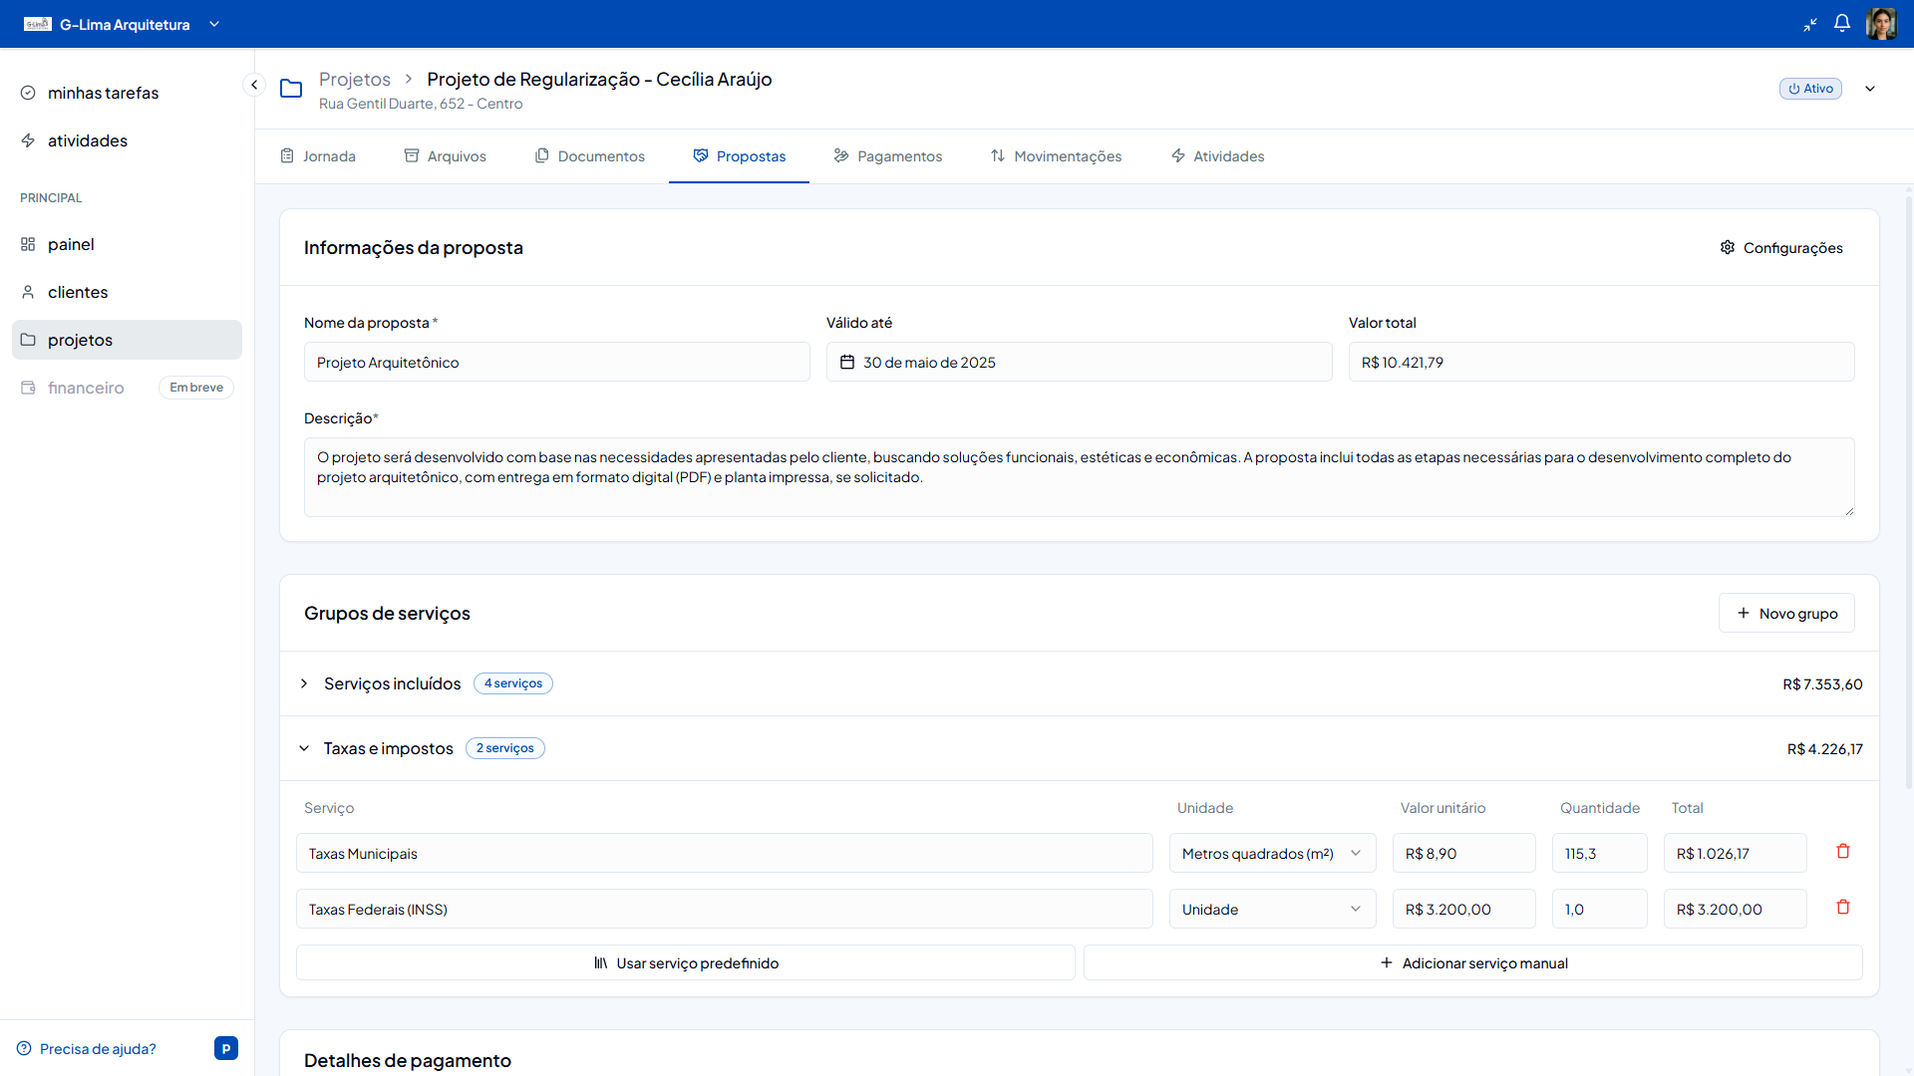Open Configurações gear settings

(x=1781, y=247)
